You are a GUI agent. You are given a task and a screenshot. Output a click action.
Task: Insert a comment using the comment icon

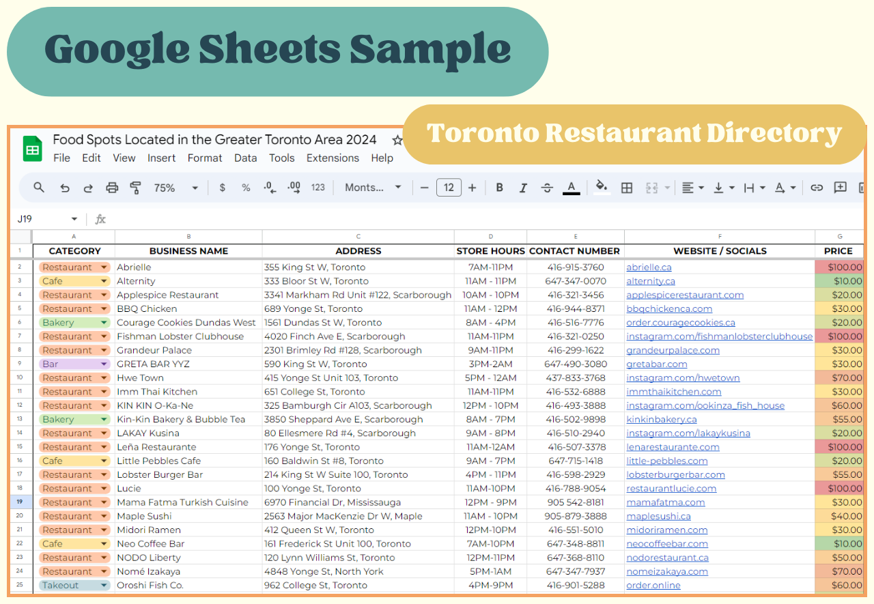point(841,188)
